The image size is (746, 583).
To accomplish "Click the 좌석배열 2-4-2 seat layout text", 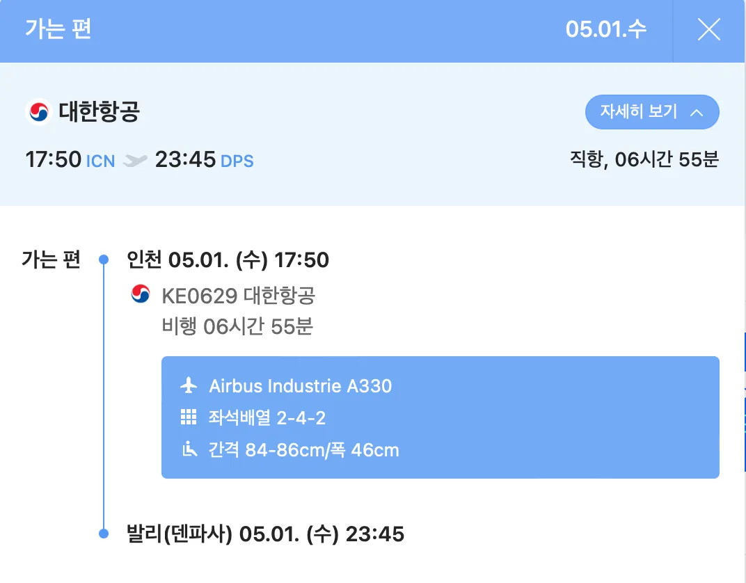I will [x=267, y=417].
